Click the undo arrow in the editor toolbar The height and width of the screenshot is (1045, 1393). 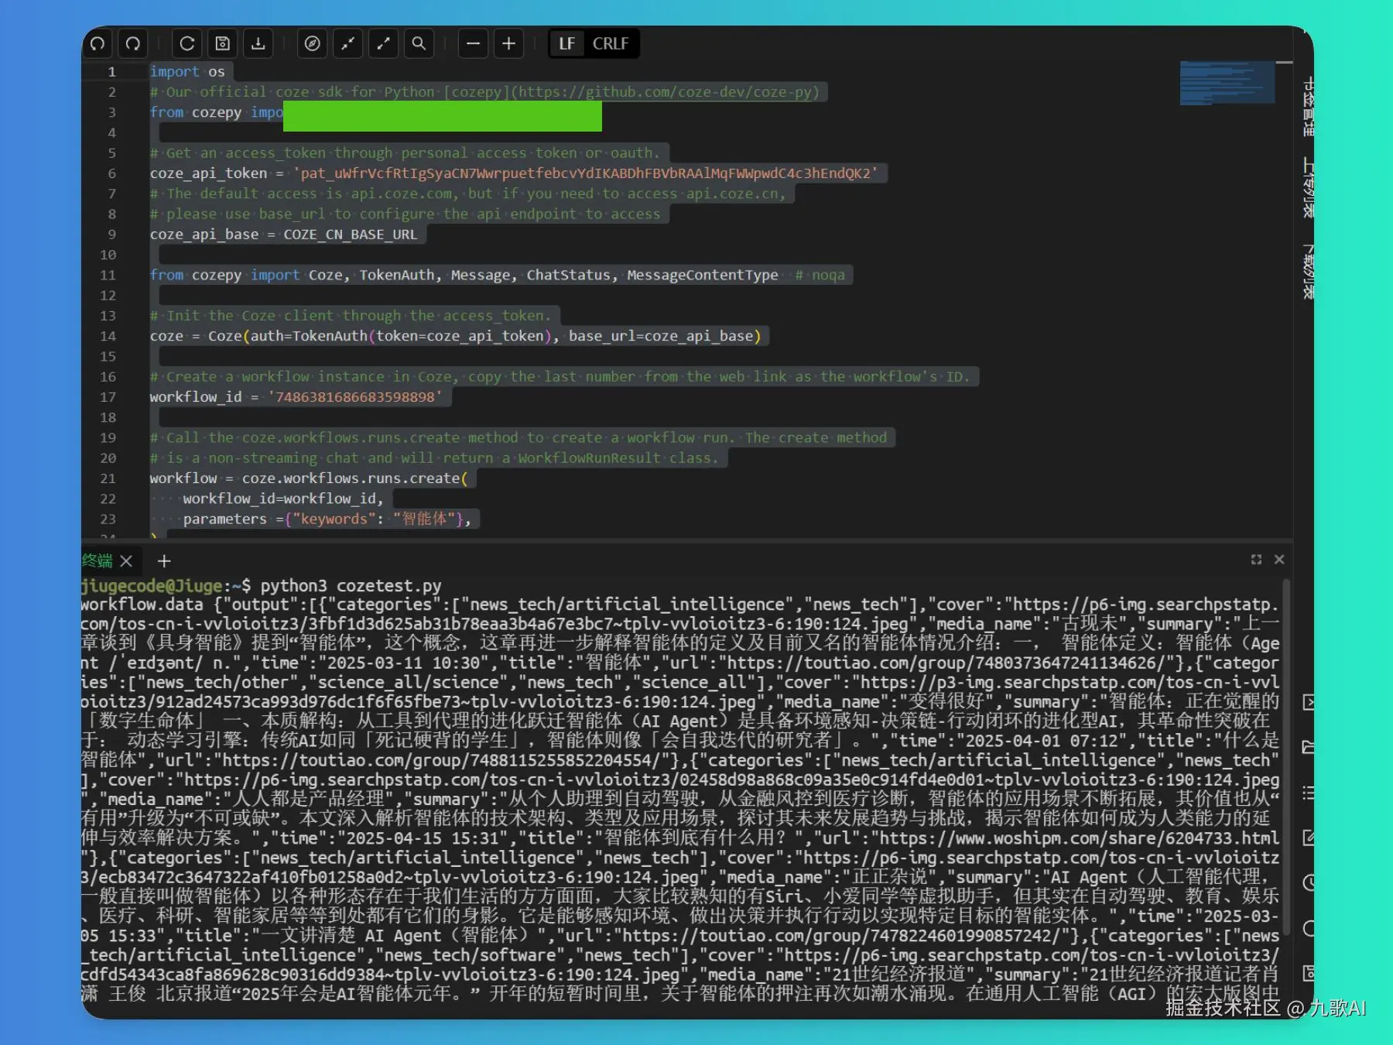tap(98, 44)
